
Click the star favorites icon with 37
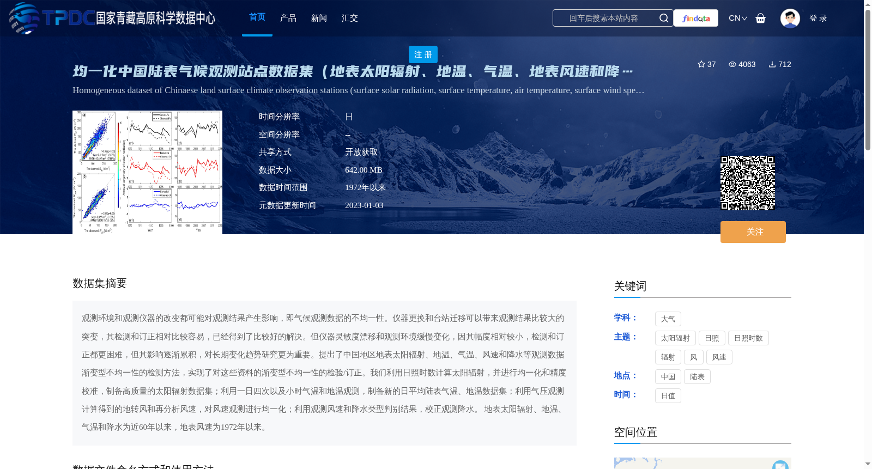point(701,64)
